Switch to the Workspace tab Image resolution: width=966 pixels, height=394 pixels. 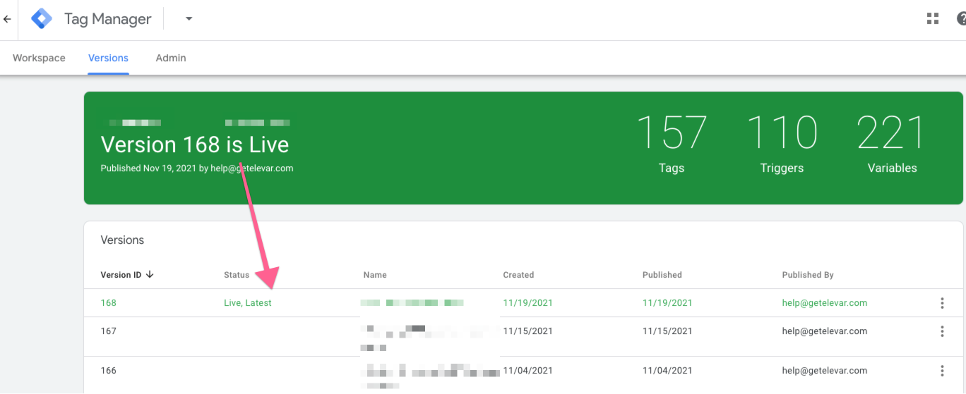tap(39, 58)
